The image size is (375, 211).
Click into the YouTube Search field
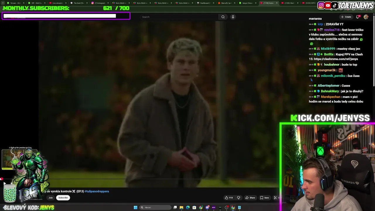[179, 17]
